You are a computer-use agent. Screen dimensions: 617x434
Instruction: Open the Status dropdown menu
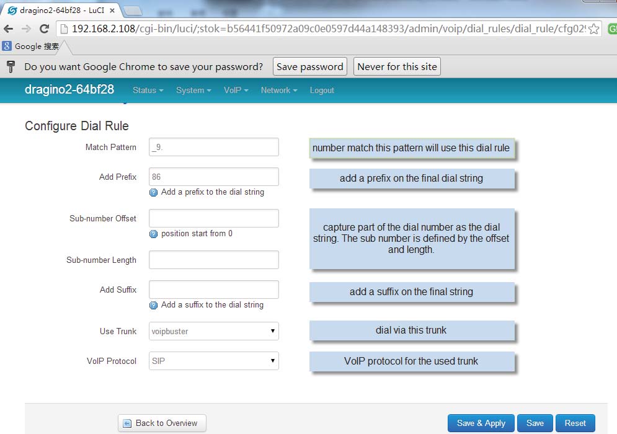pyautogui.click(x=148, y=90)
